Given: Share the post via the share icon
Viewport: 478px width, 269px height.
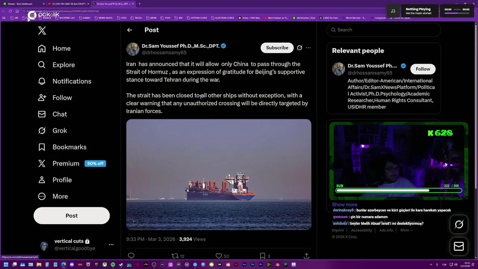Looking at the screenshot, I should (306, 256).
